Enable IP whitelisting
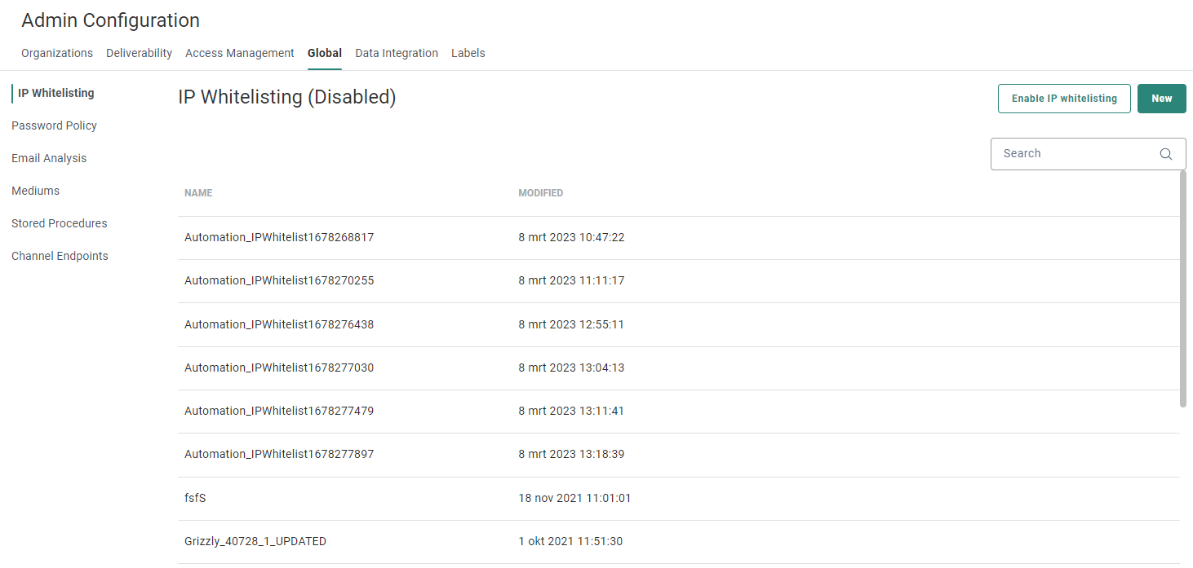1193x568 pixels. 1063,99
